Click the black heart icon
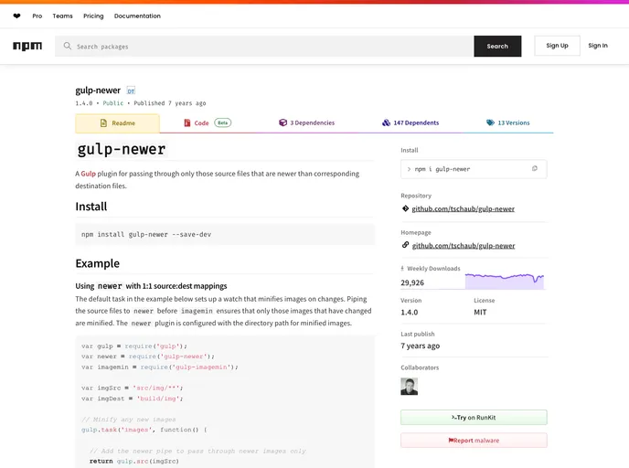This screenshot has height=468, width=629. [x=16, y=16]
